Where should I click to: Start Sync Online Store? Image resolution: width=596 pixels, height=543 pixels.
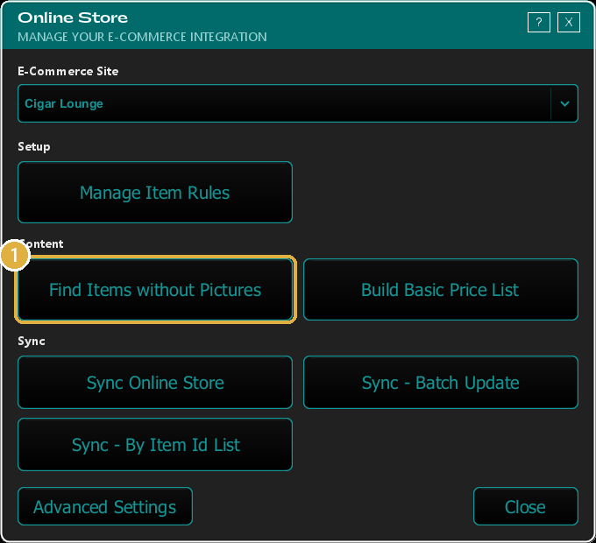click(155, 383)
